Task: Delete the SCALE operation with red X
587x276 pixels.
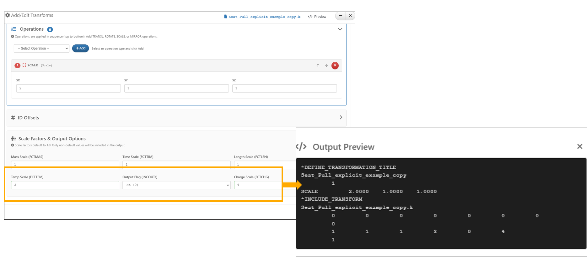Action: click(x=335, y=65)
